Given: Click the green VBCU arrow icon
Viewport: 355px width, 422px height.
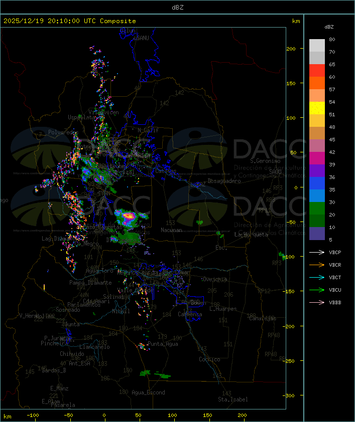Looking at the screenshot, I should click(317, 290).
